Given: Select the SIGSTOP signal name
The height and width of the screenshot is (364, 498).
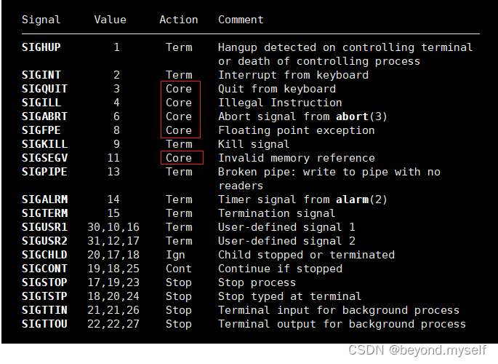Looking at the screenshot, I should pyautogui.click(x=44, y=282).
